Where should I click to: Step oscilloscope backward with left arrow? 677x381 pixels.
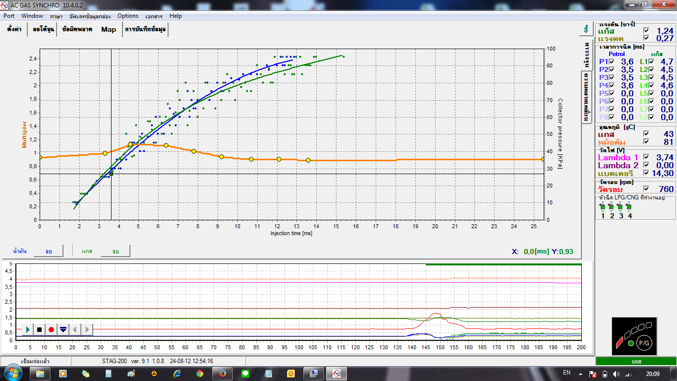(75, 329)
